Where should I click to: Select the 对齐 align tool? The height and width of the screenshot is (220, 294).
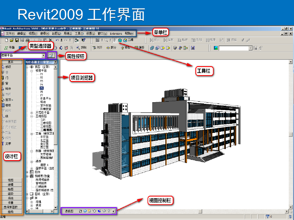97,48
